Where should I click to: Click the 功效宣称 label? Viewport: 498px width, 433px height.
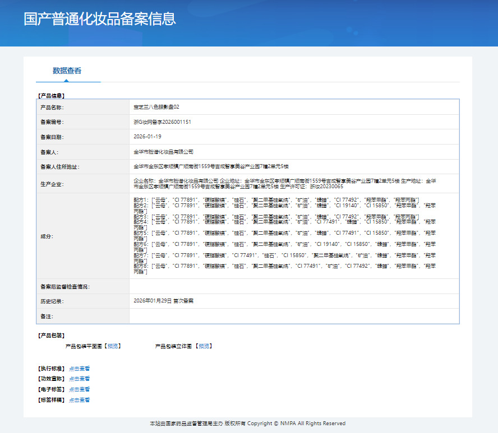click(51, 379)
